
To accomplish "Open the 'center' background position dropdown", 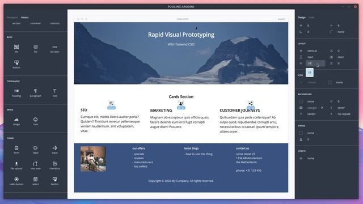I will [311, 114].
